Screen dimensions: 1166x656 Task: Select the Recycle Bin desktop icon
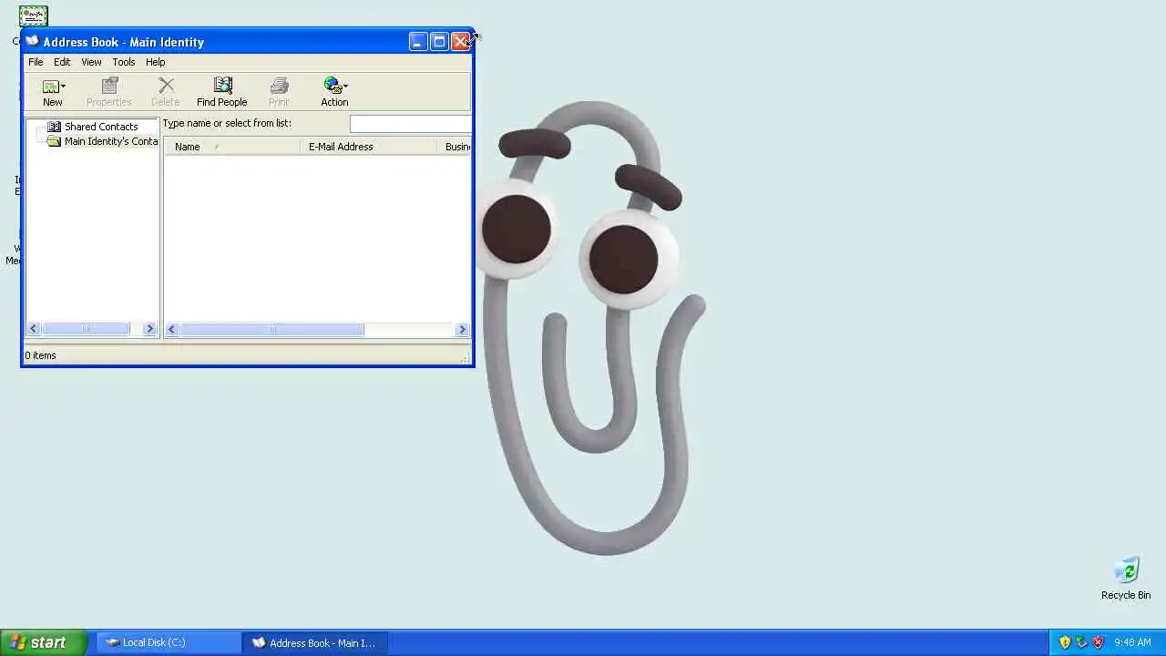(1126, 579)
